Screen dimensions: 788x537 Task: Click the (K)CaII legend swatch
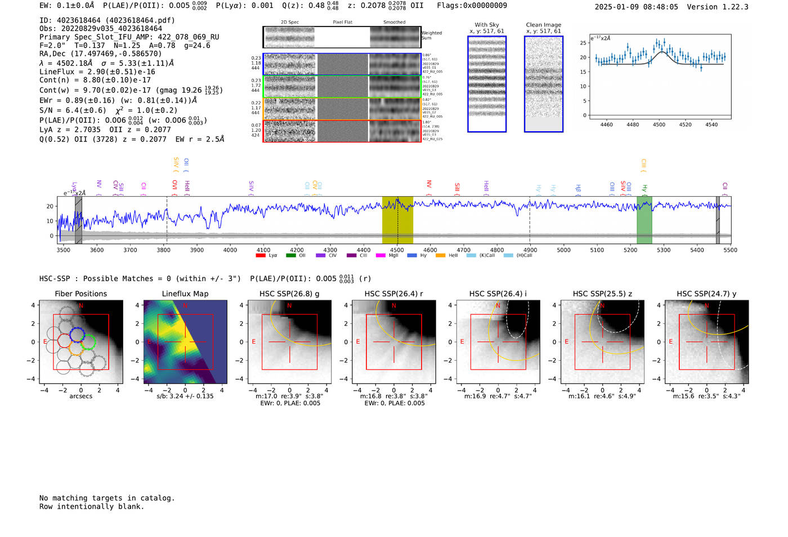click(471, 255)
